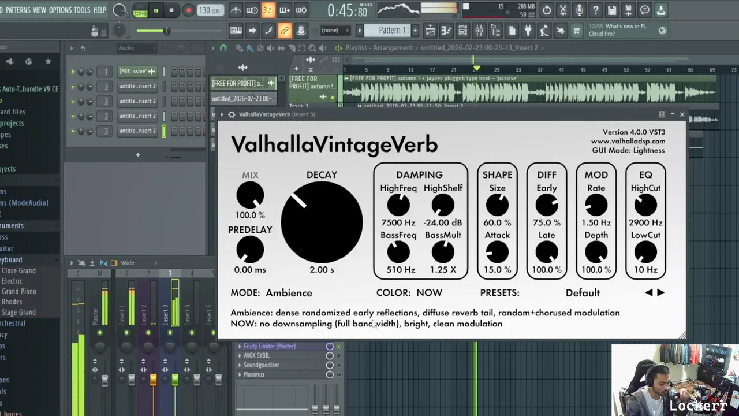Mute Insert 1 mixer track green light
739x416 pixels.
[x=127, y=332]
